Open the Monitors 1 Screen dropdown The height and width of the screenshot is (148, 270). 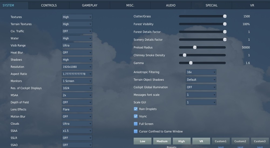[x=77, y=81]
